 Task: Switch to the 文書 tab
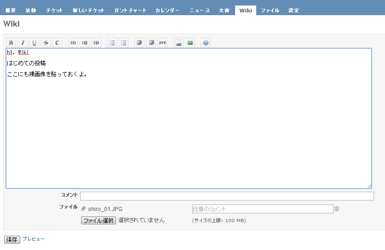coord(224,11)
